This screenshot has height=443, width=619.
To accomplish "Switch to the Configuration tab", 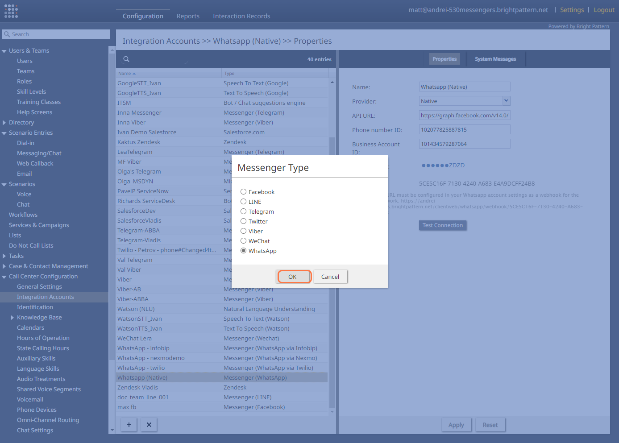I will coord(143,16).
